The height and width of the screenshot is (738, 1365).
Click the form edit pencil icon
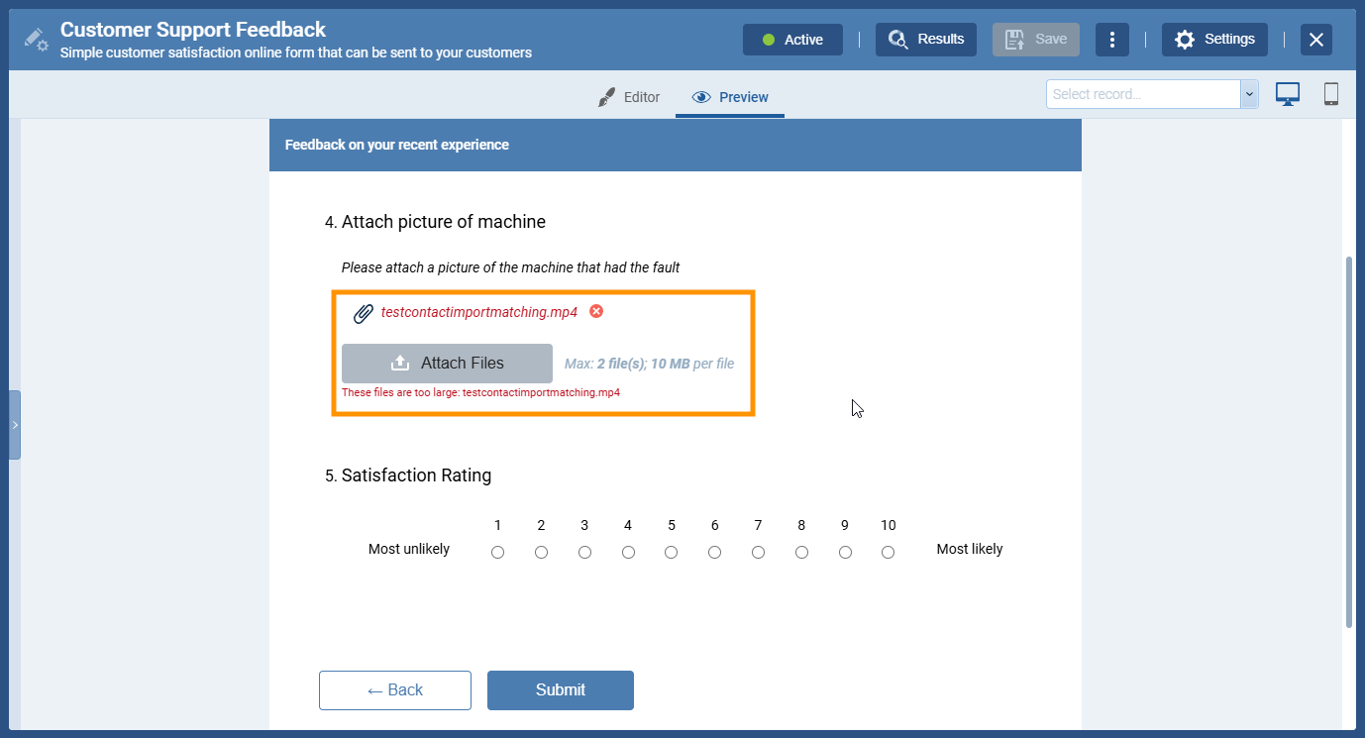tap(36, 40)
